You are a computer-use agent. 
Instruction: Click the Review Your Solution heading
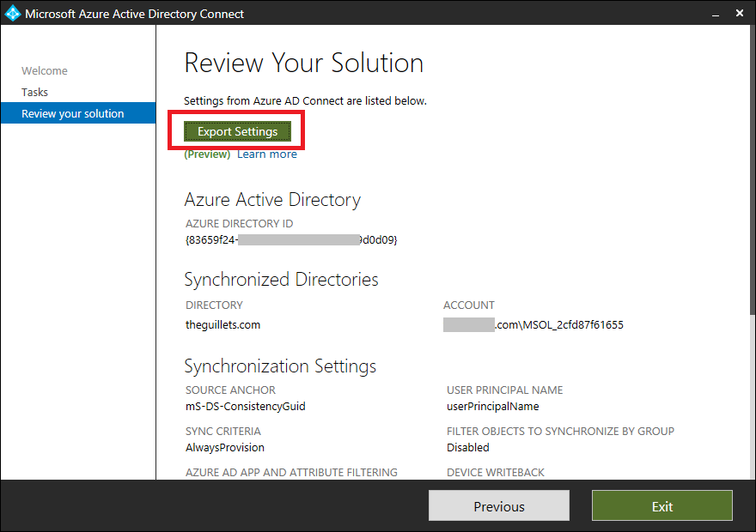click(304, 63)
